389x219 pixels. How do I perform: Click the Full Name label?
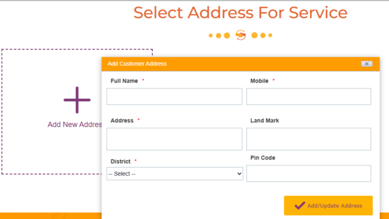click(x=124, y=81)
